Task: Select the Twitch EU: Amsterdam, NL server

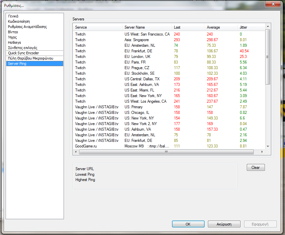Action: click(169, 45)
